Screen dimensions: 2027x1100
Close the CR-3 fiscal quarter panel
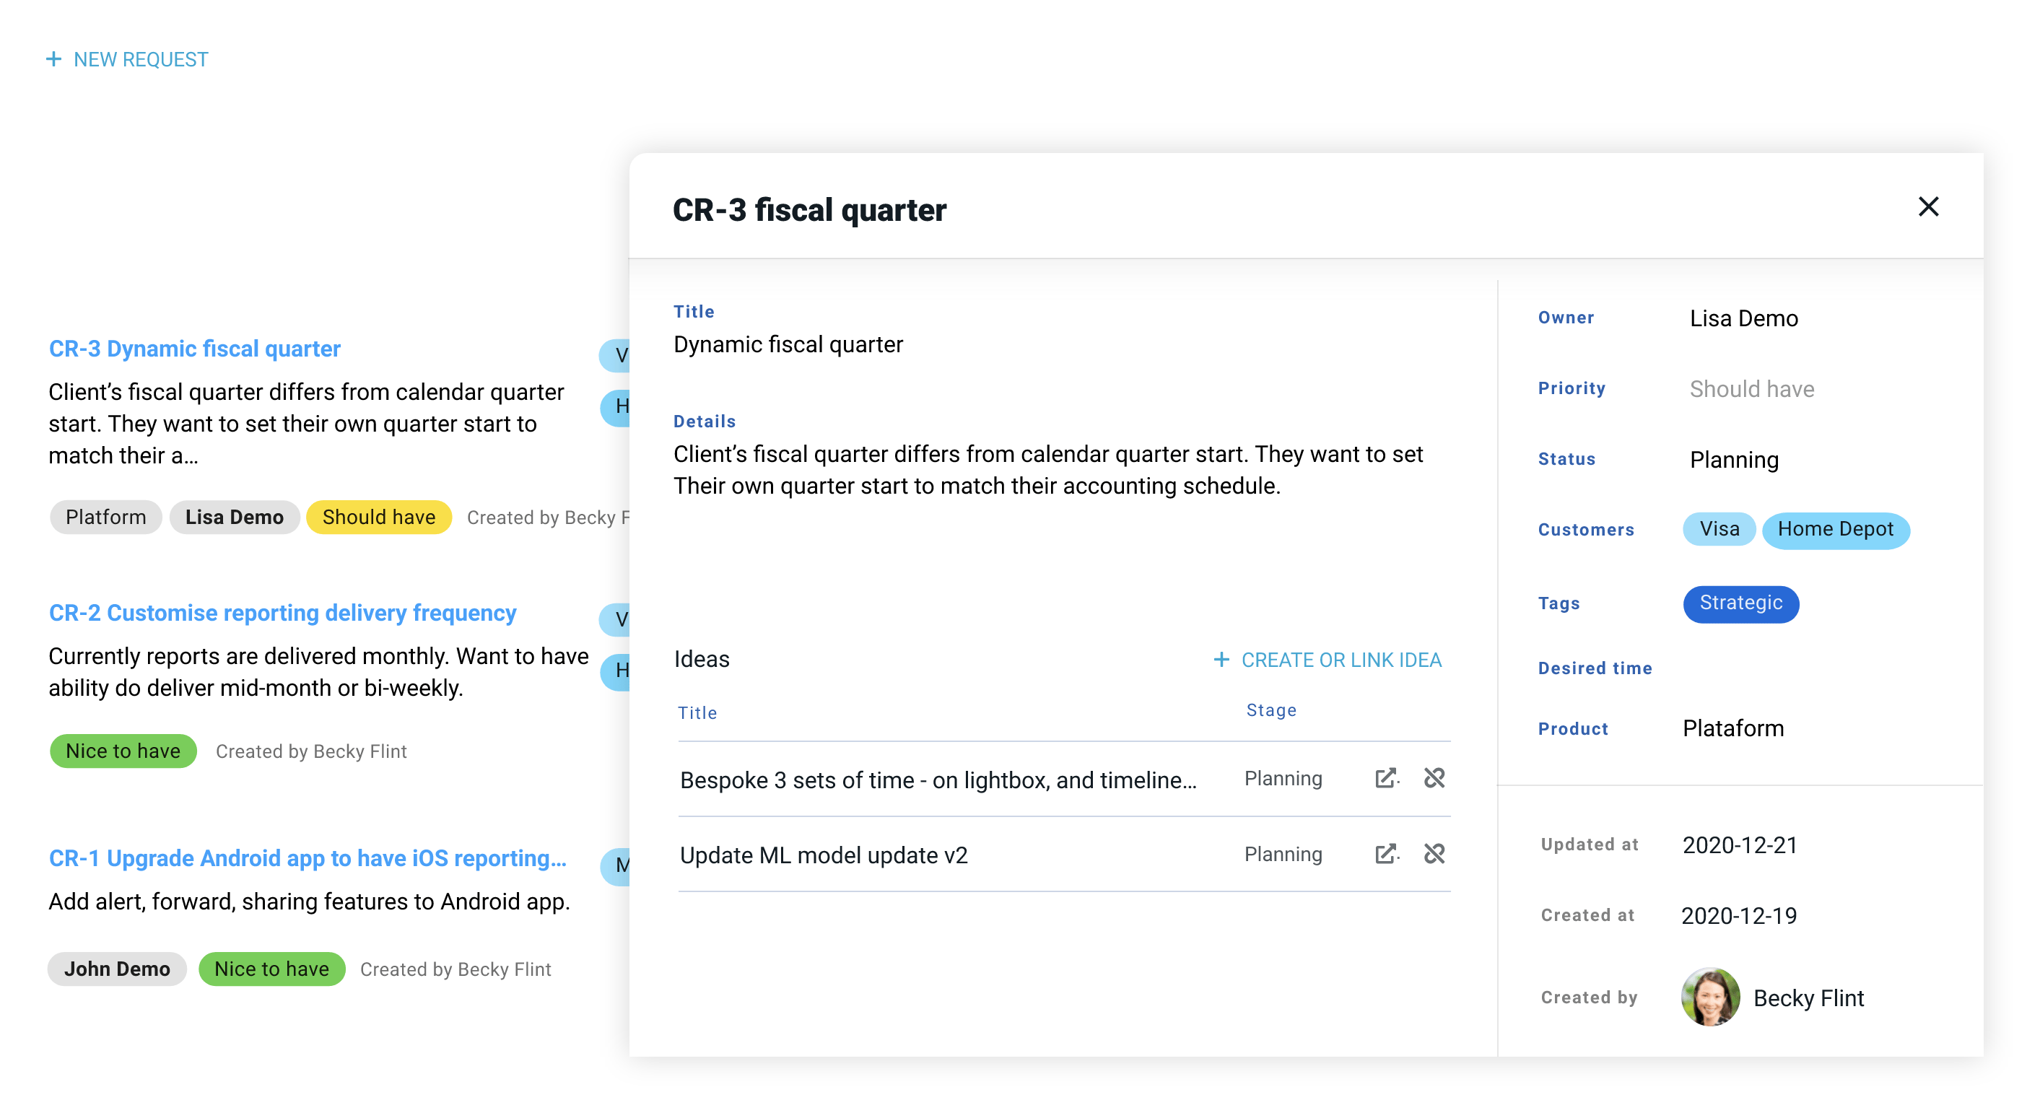click(x=1927, y=207)
